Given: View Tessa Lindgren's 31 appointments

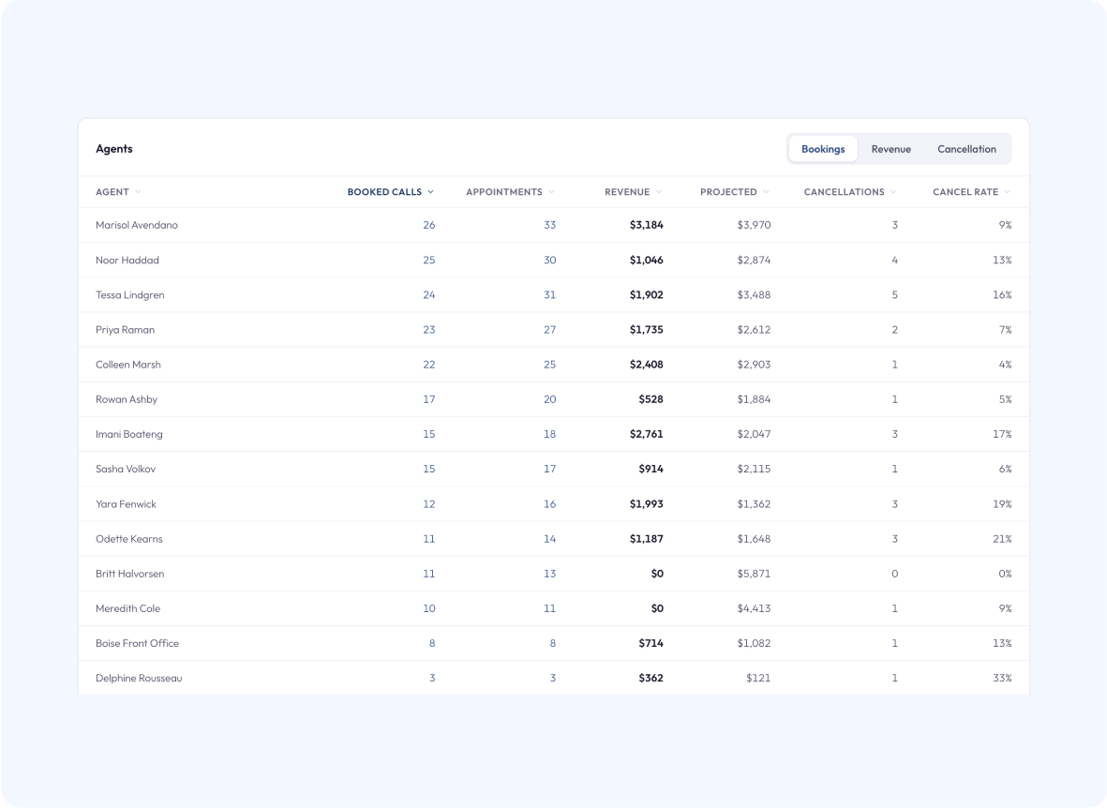Looking at the screenshot, I should coord(549,294).
